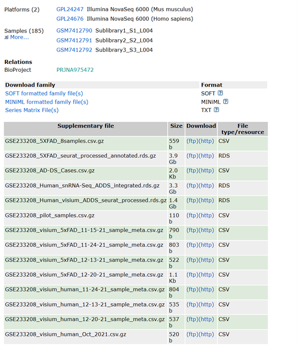The height and width of the screenshot is (346, 297).
Task: Select the 'Supplementary file' column header
Action: tap(86, 129)
